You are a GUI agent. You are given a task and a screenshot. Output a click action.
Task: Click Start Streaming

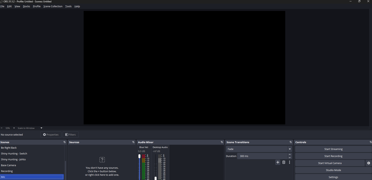tap(333, 149)
